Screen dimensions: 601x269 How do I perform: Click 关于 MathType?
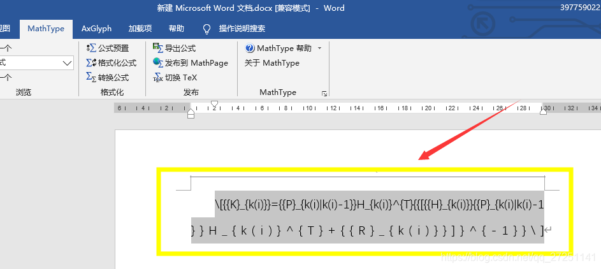coord(272,63)
